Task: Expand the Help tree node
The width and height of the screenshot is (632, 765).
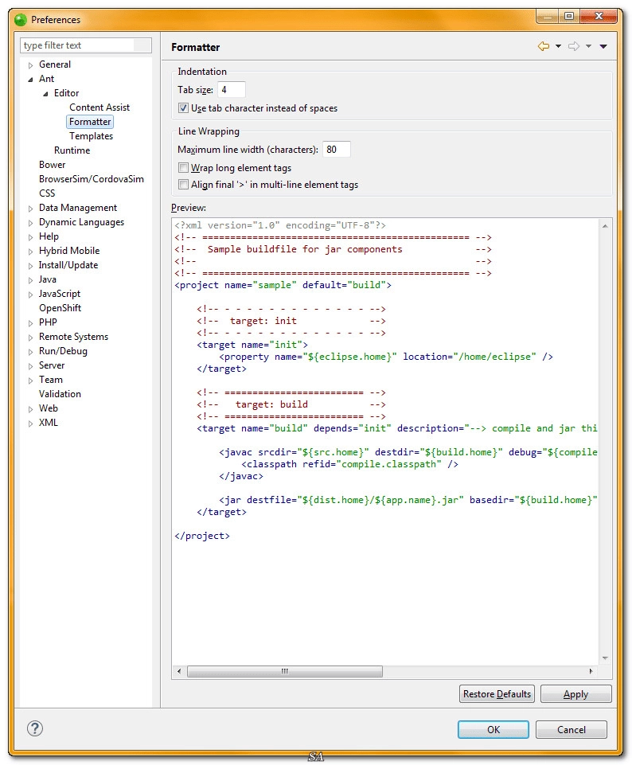Action: click(x=30, y=237)
